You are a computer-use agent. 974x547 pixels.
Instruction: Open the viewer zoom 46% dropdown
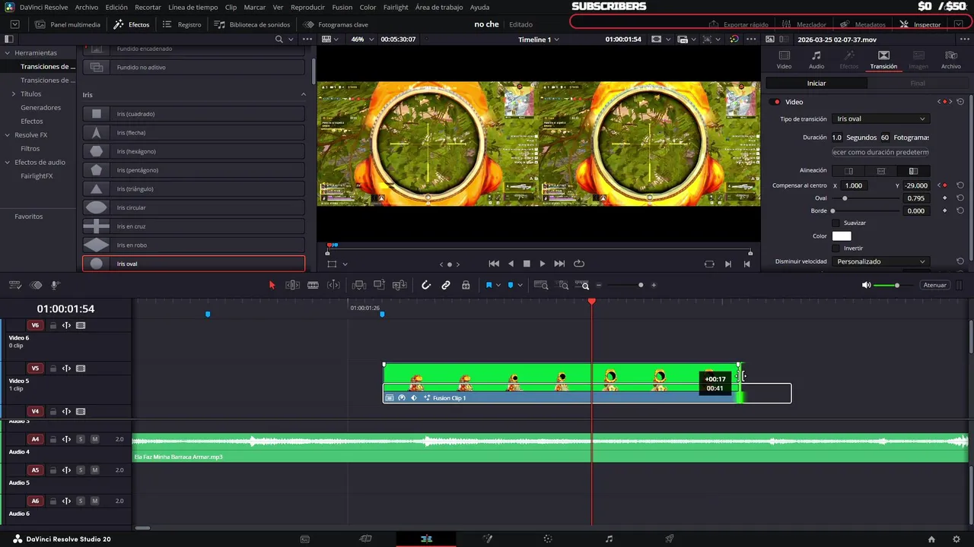361,40
